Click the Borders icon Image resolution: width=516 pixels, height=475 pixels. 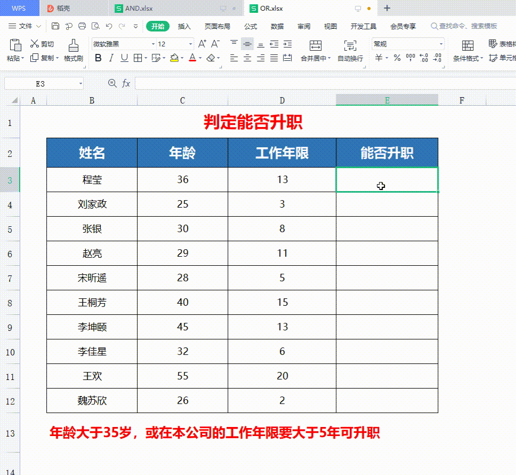pos(138,58)
